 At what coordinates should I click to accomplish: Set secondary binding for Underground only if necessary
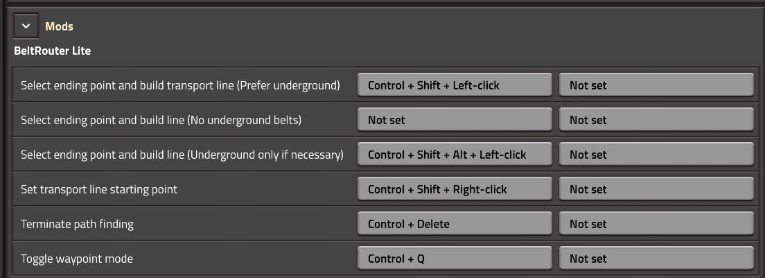tap(656, 155)
